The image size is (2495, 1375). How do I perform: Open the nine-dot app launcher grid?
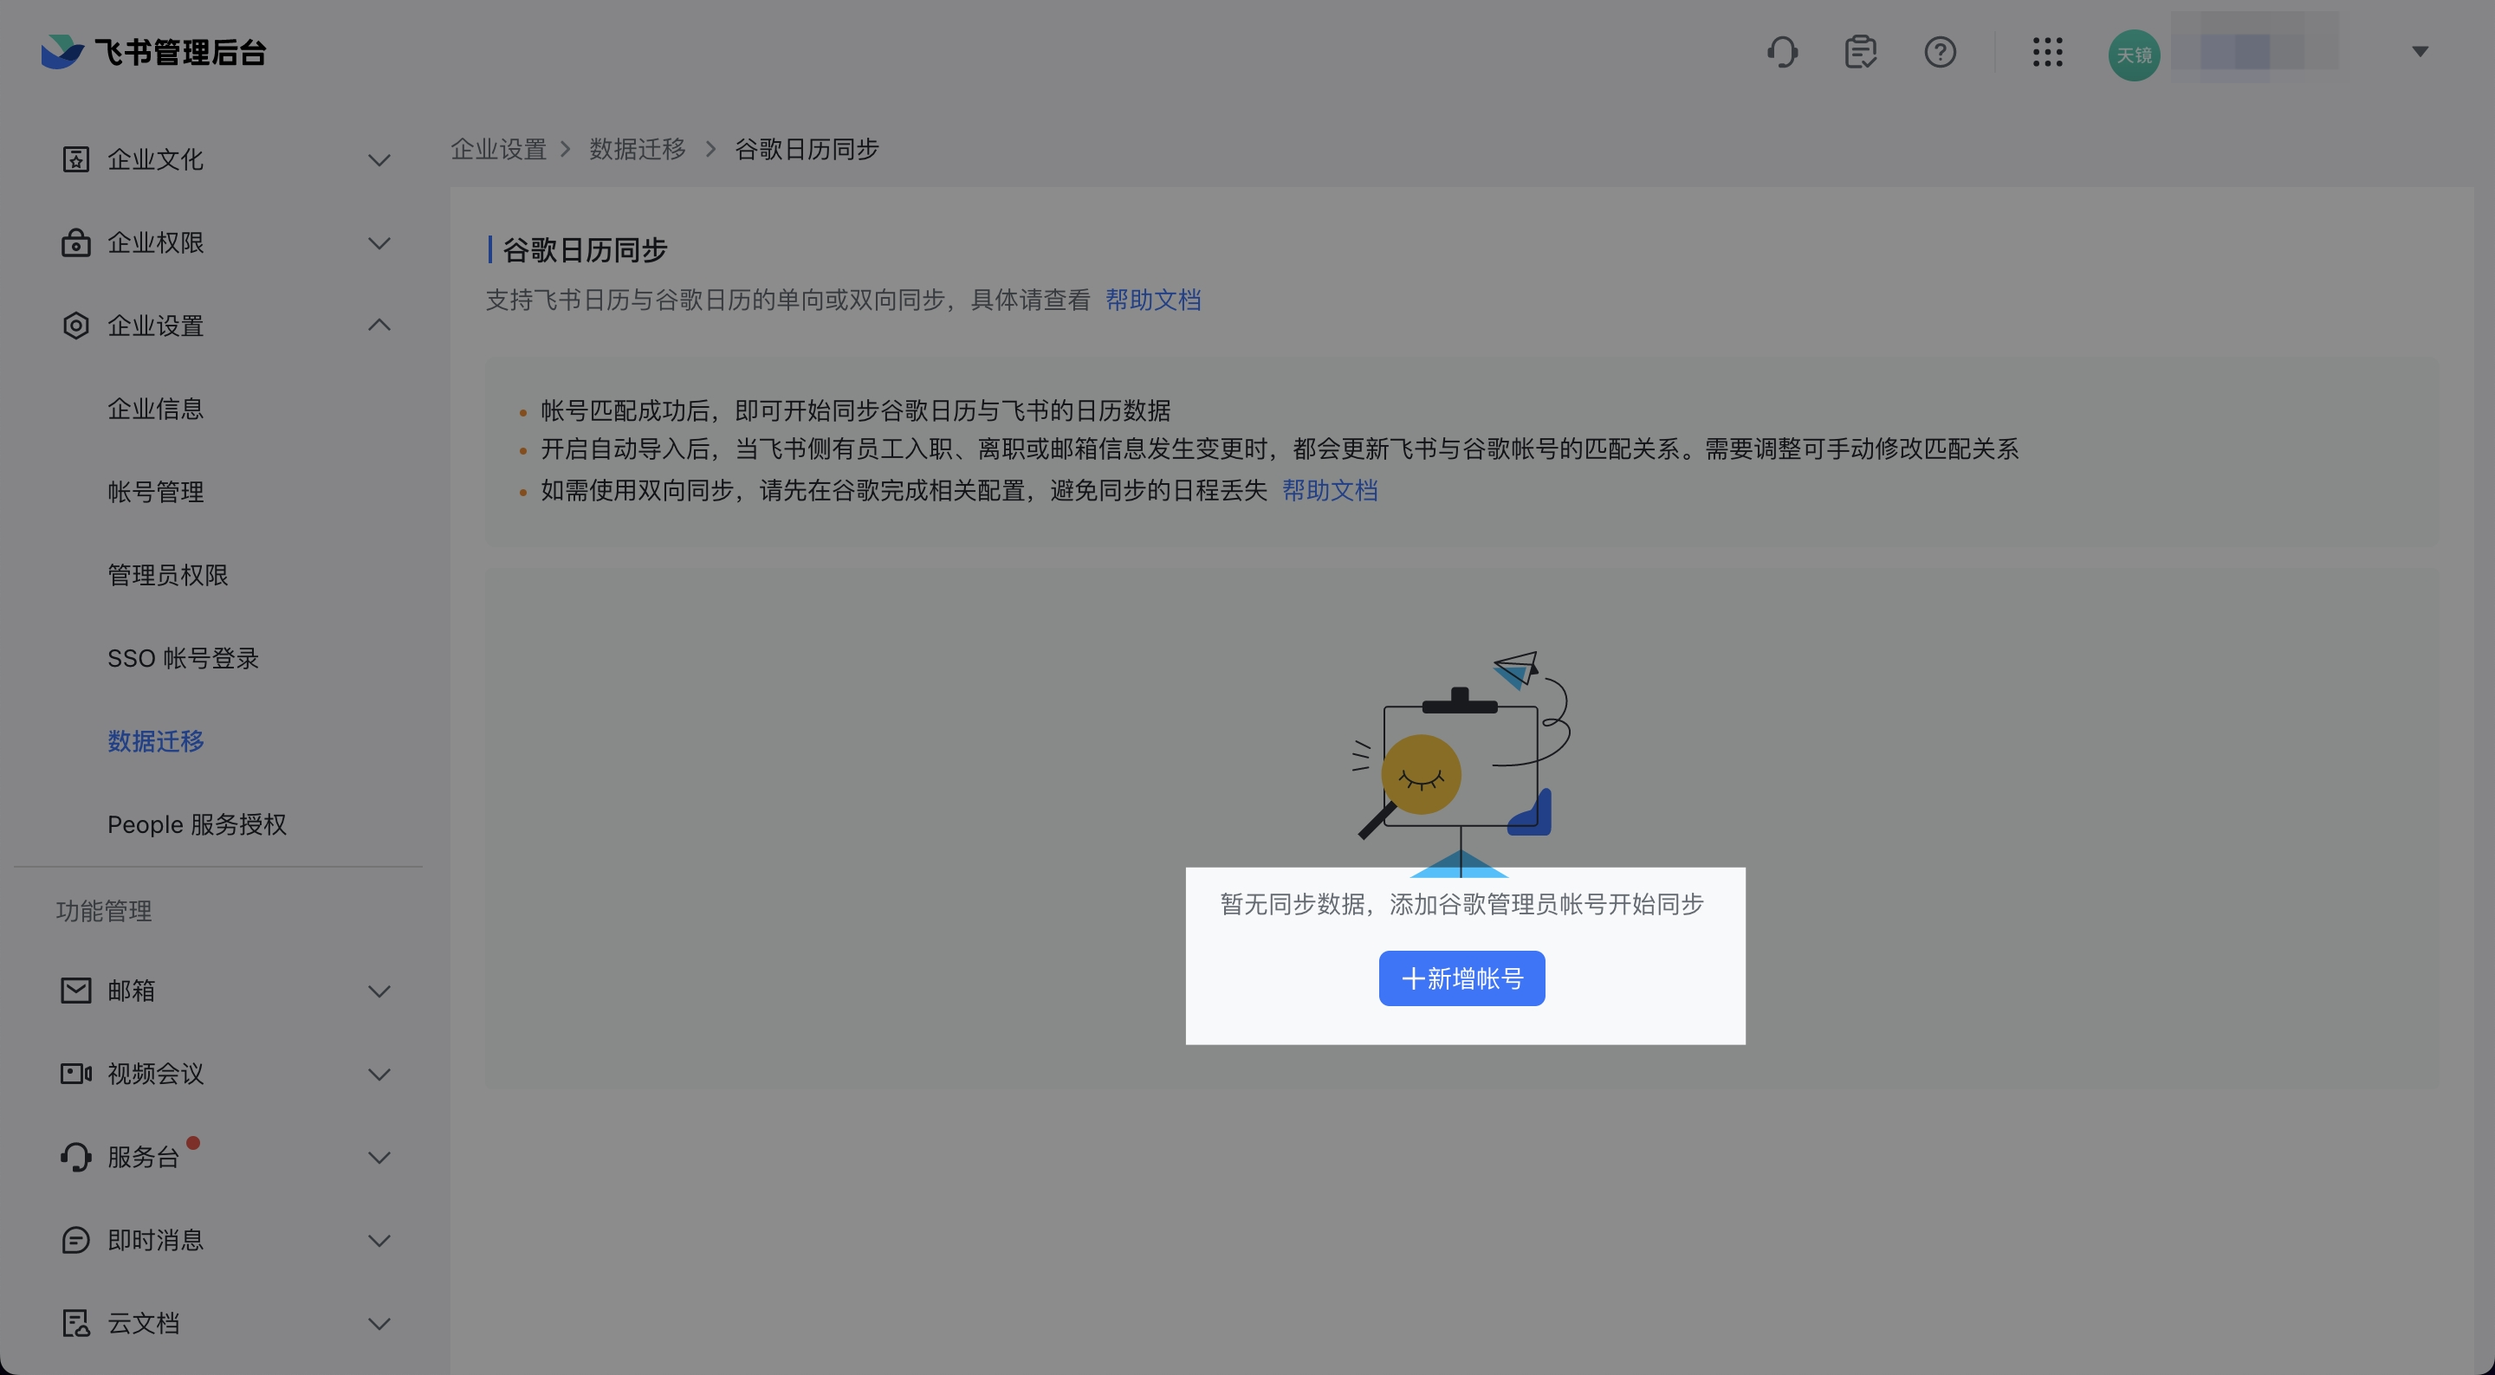[2047, 52]
